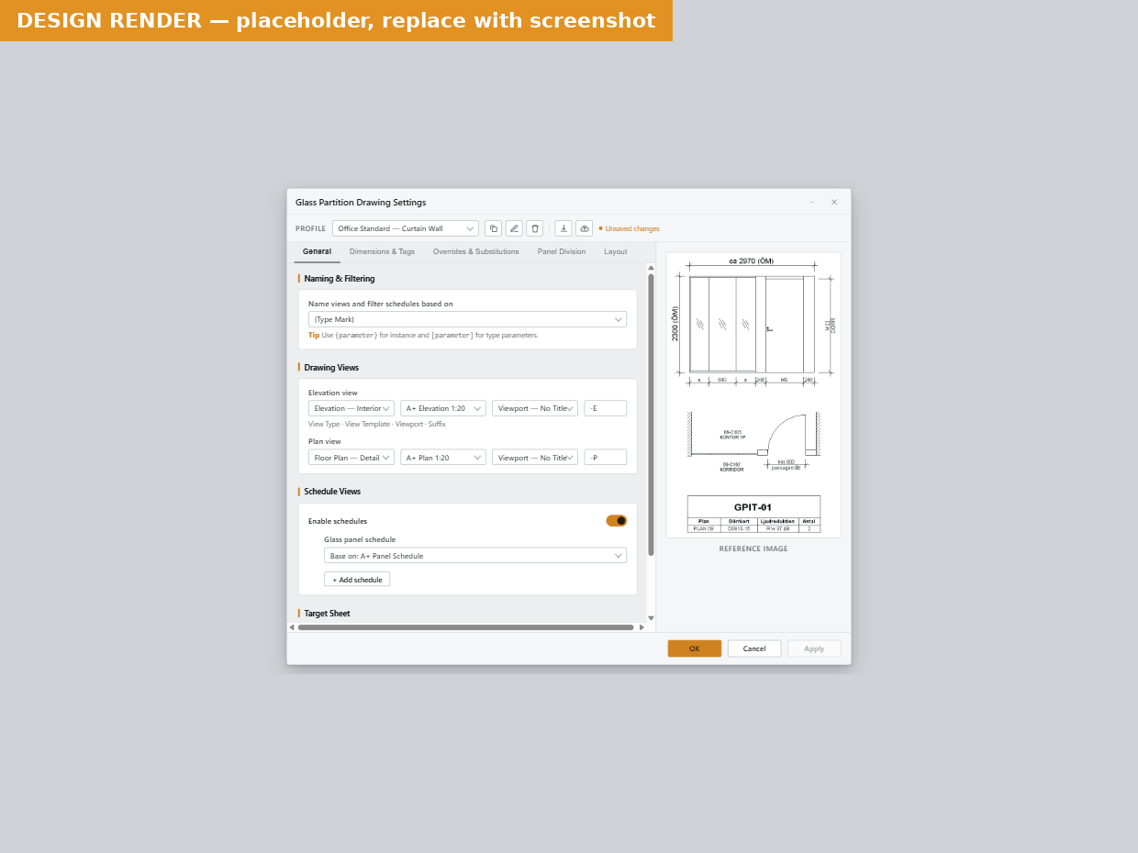
Task: Click the download arrow icon beside the trash
Action: click(x=563, y=228)
